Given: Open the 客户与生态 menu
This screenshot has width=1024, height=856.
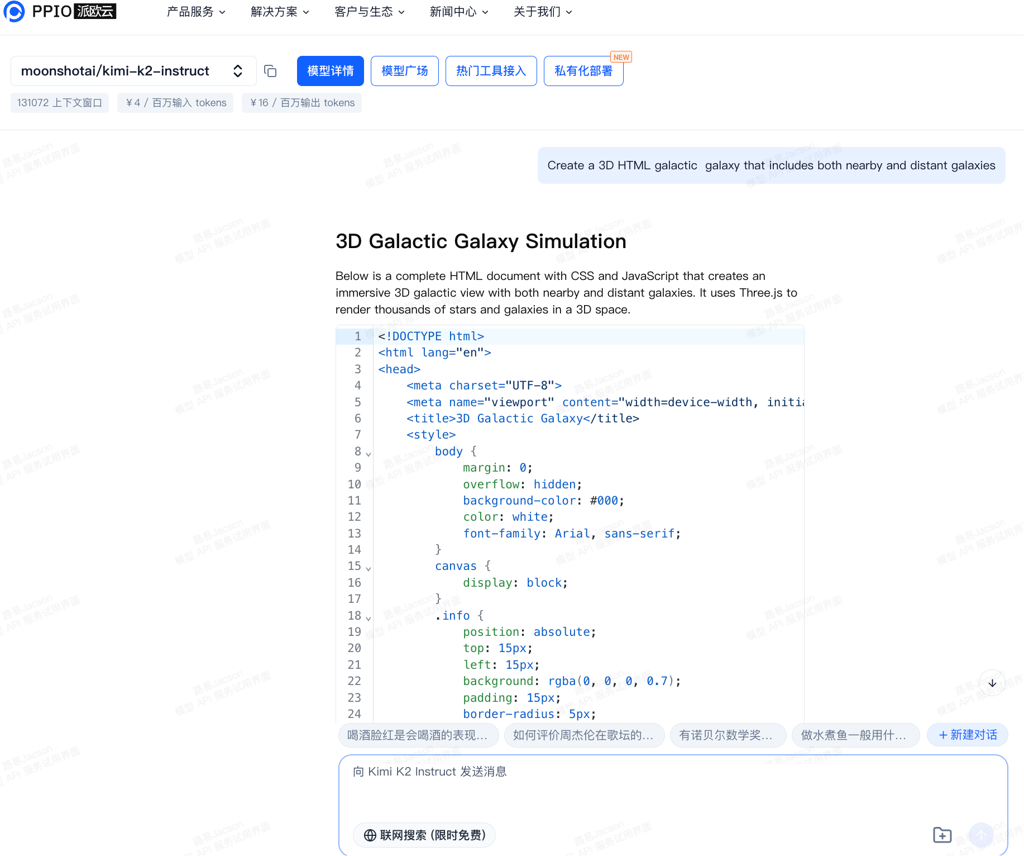Looking at the screenshot, I should coord(369,12).
